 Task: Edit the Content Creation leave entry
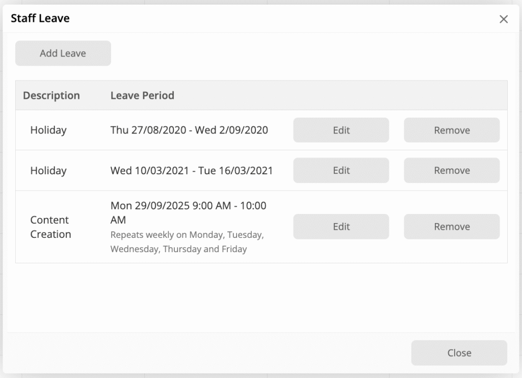pyautogui.click(x=341, y=227)
